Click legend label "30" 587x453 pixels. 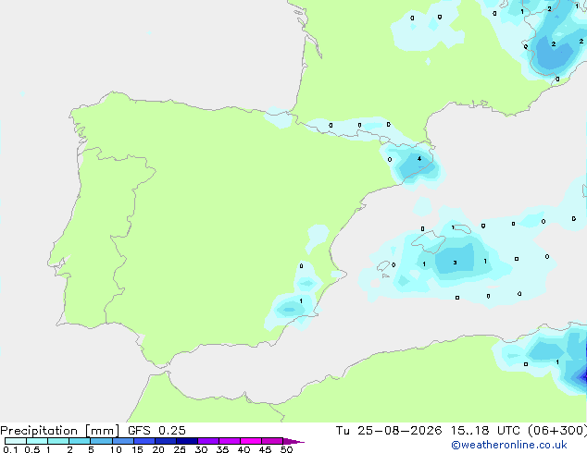pos(201,449)
